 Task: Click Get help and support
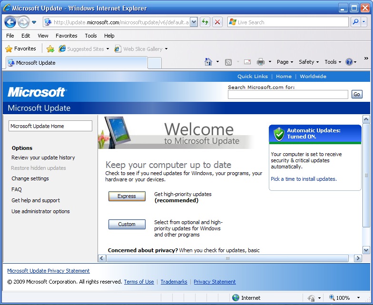pyautogui.click(x=35, y=200)
